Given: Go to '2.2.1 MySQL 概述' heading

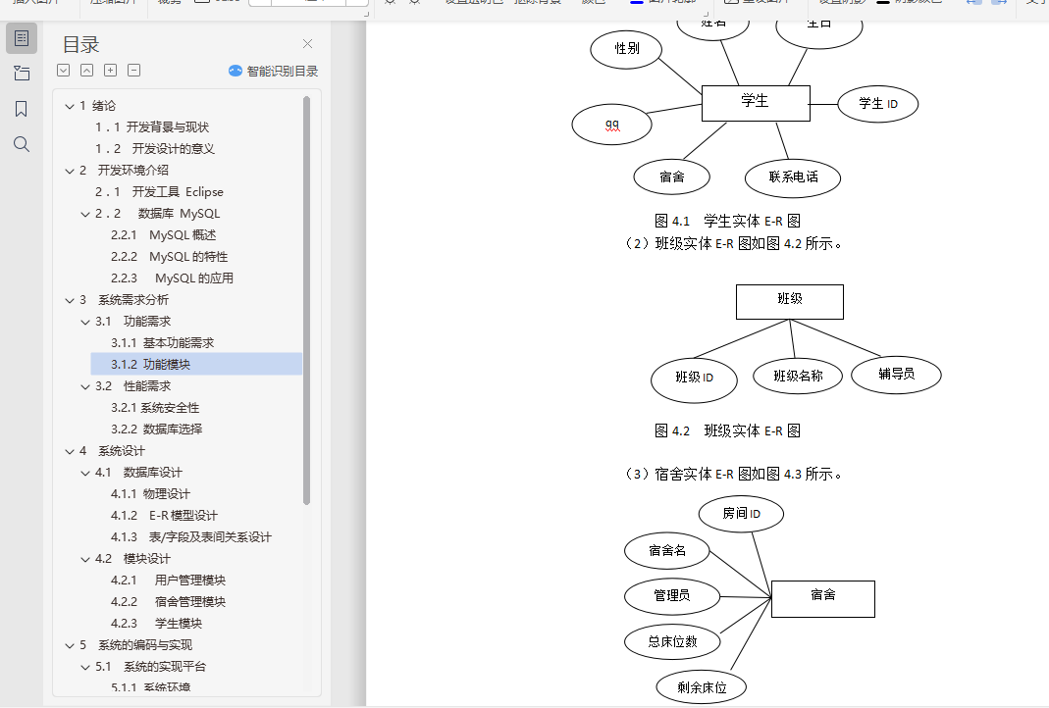Looking at the screenshot, I should pyautogui.click(x=163, y=234).
